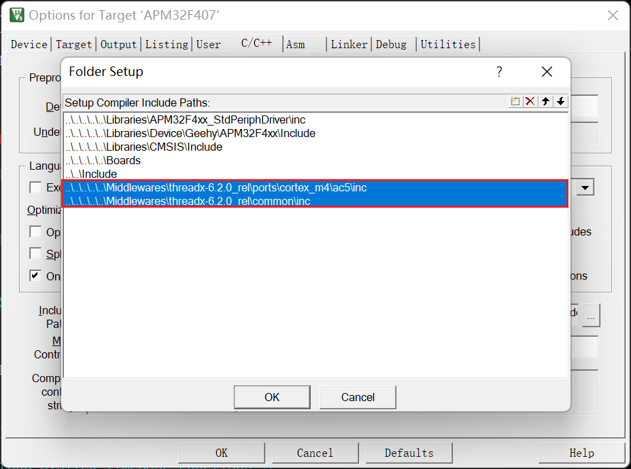631x469 pixels.
Task: Toggle the checkbox labeled 'Exe' in Language group
Action: click(35, 187)
